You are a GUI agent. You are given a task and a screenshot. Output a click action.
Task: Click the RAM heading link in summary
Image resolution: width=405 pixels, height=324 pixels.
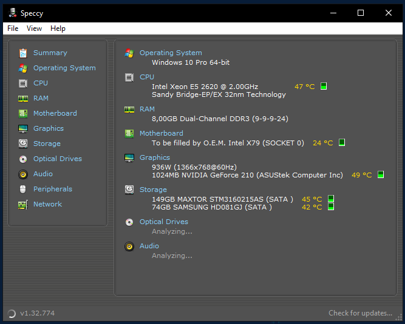click(147, 109)
